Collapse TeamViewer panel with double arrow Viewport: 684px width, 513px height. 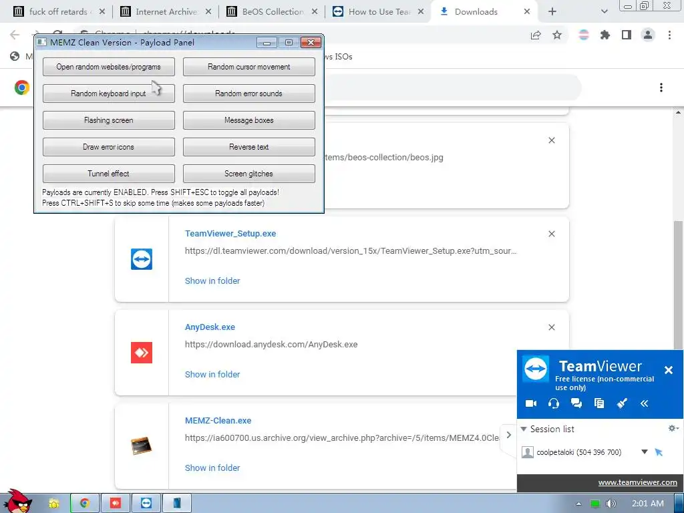(645, 403)
